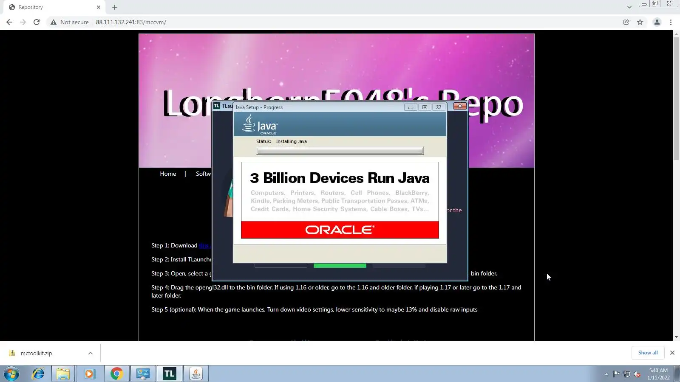Open the Chrome profile menu
Screen dimensions: 680x382
657,22
